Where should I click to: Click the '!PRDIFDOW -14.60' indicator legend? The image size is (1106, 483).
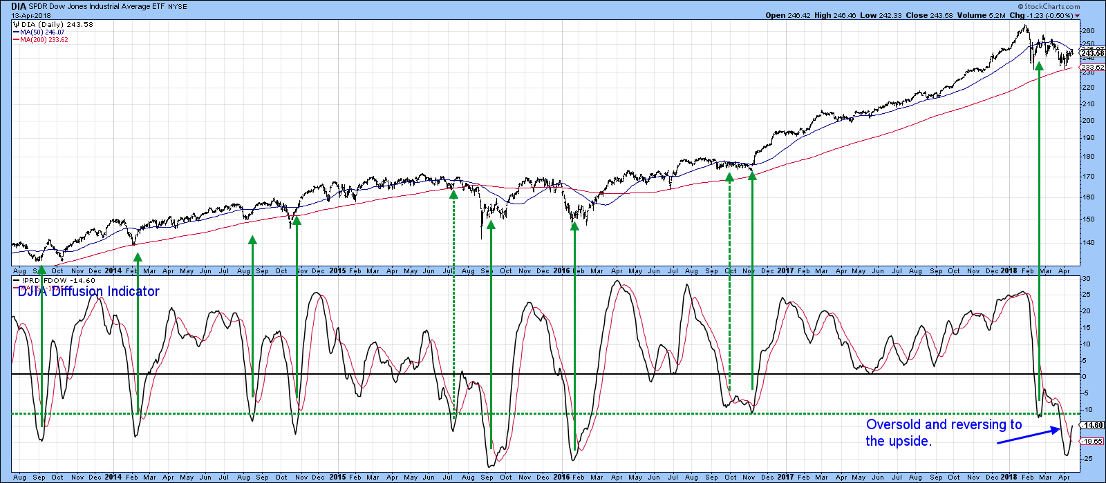click(x=53, y=281)
